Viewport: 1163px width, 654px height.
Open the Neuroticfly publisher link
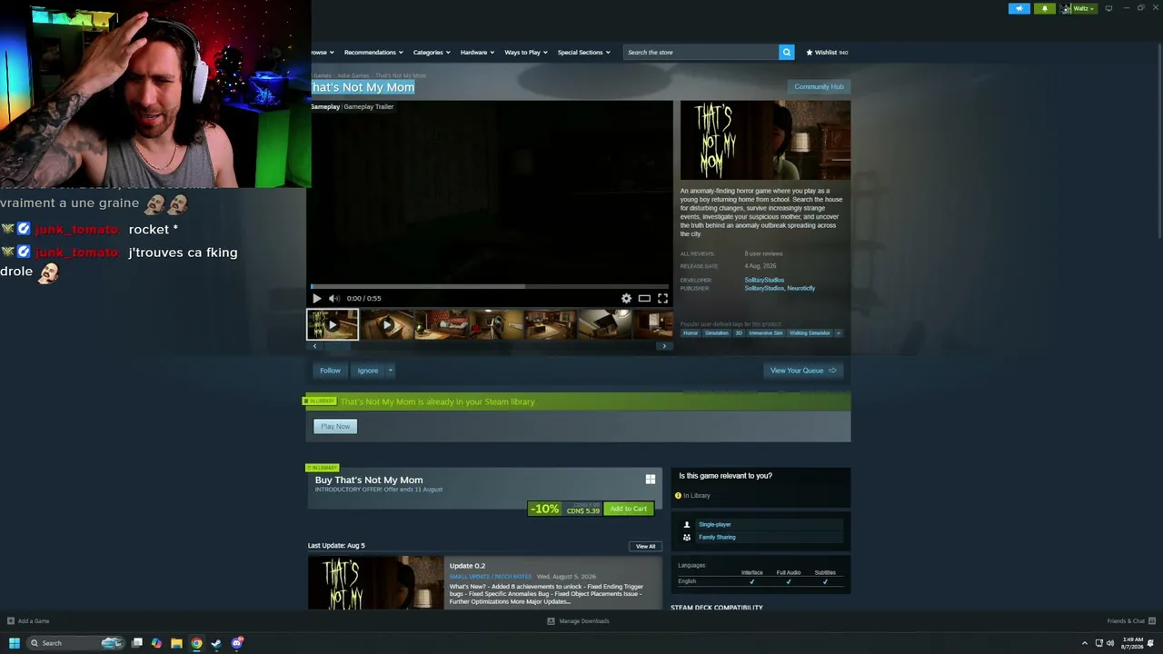point(800,288)
